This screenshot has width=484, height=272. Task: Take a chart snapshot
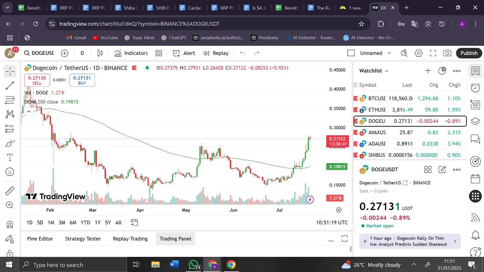(447, 53)
